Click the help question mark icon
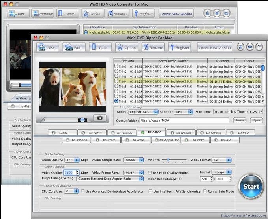 (259, 47)
